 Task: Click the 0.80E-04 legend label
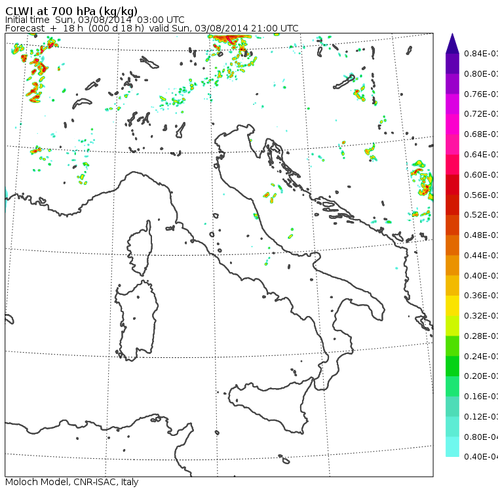(x=481, y=437)
